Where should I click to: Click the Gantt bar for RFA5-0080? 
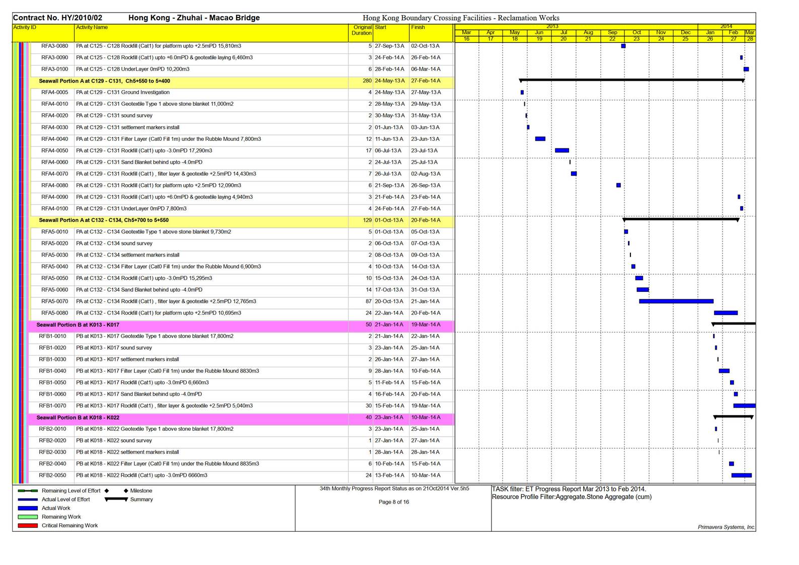point(726,313)
